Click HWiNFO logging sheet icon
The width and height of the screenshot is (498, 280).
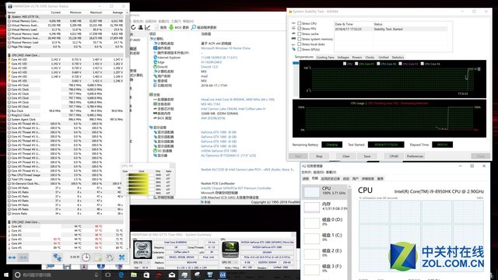pyautogui.click(x=98, y=257)
